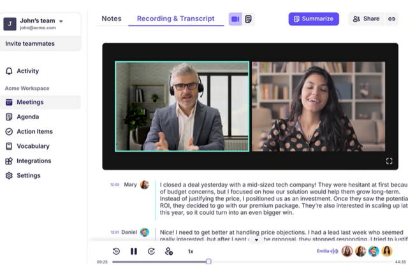
Task: Click the speaker filter icon in player
Action: click(x=169, y=251)
